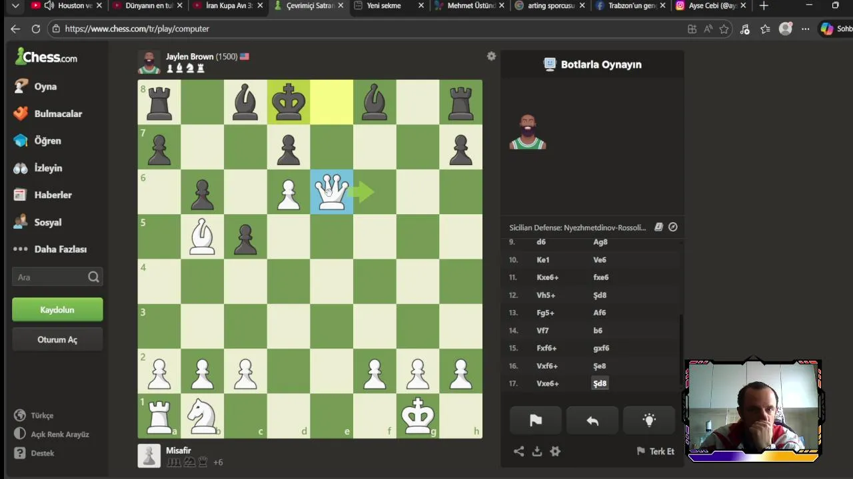853x479 pixels.
Task: Open the Öğren learn section
Action: click(x=47, y=141)
